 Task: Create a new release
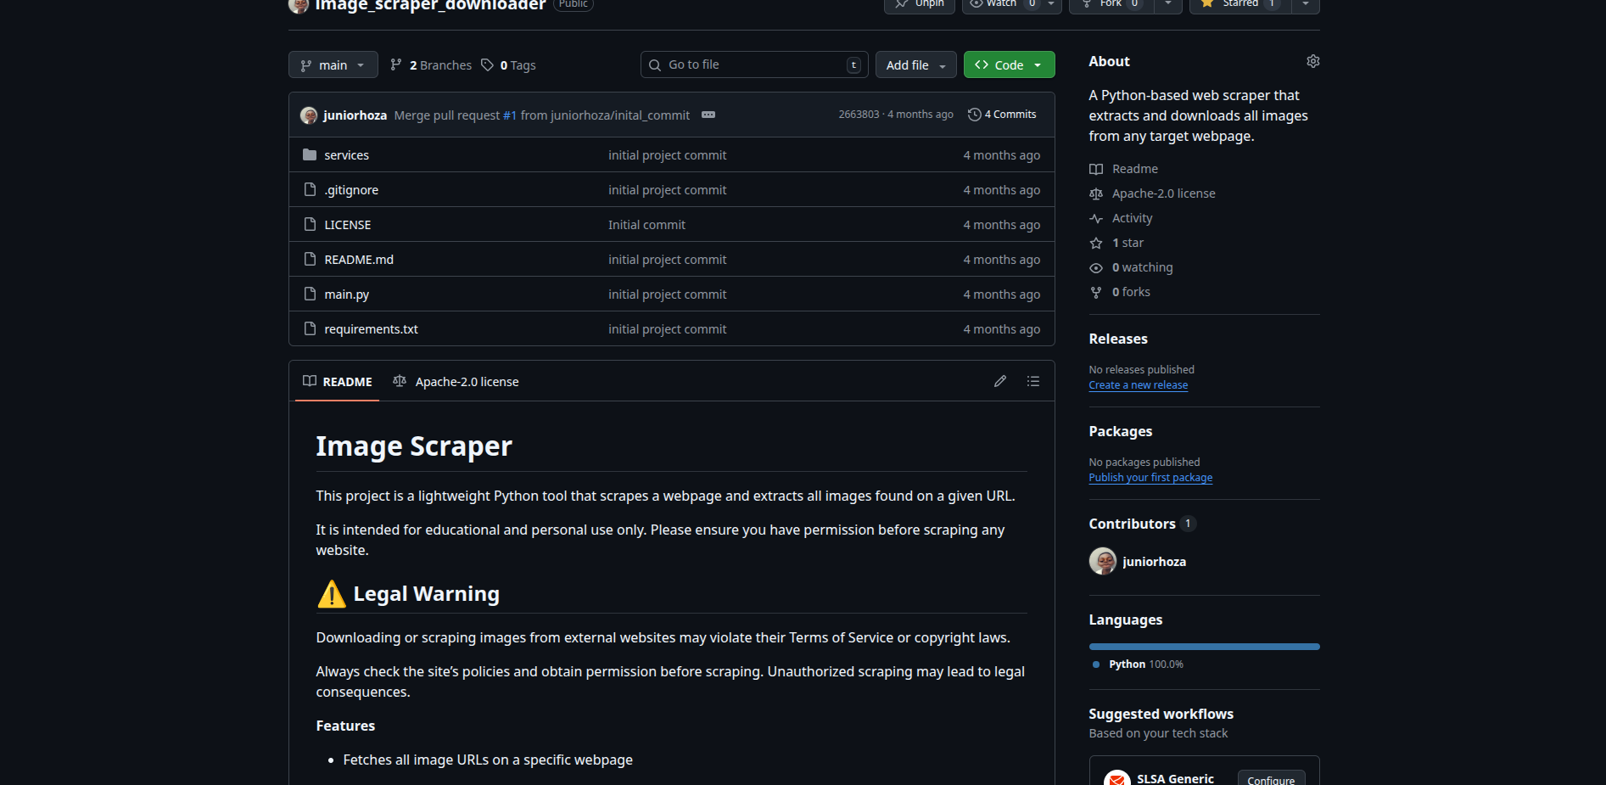coord(1138,384)
